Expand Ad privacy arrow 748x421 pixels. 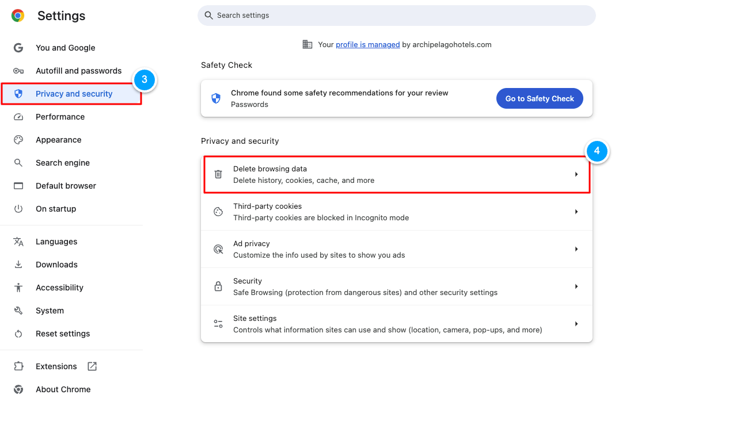(x=576, y=249)
